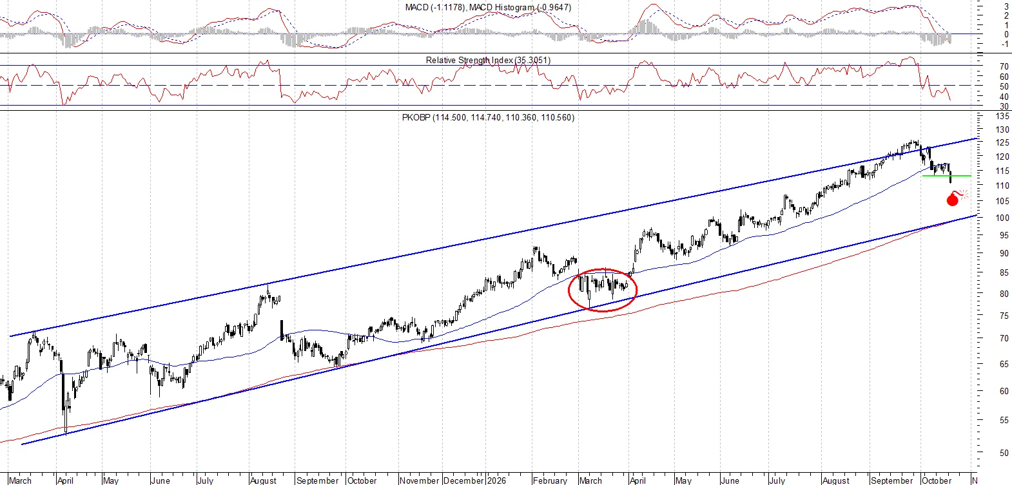Image resolution: width=1012 pixels, height=485 pixels.
Task: Click the red bomb icon below the price
Action: [956, 198]
